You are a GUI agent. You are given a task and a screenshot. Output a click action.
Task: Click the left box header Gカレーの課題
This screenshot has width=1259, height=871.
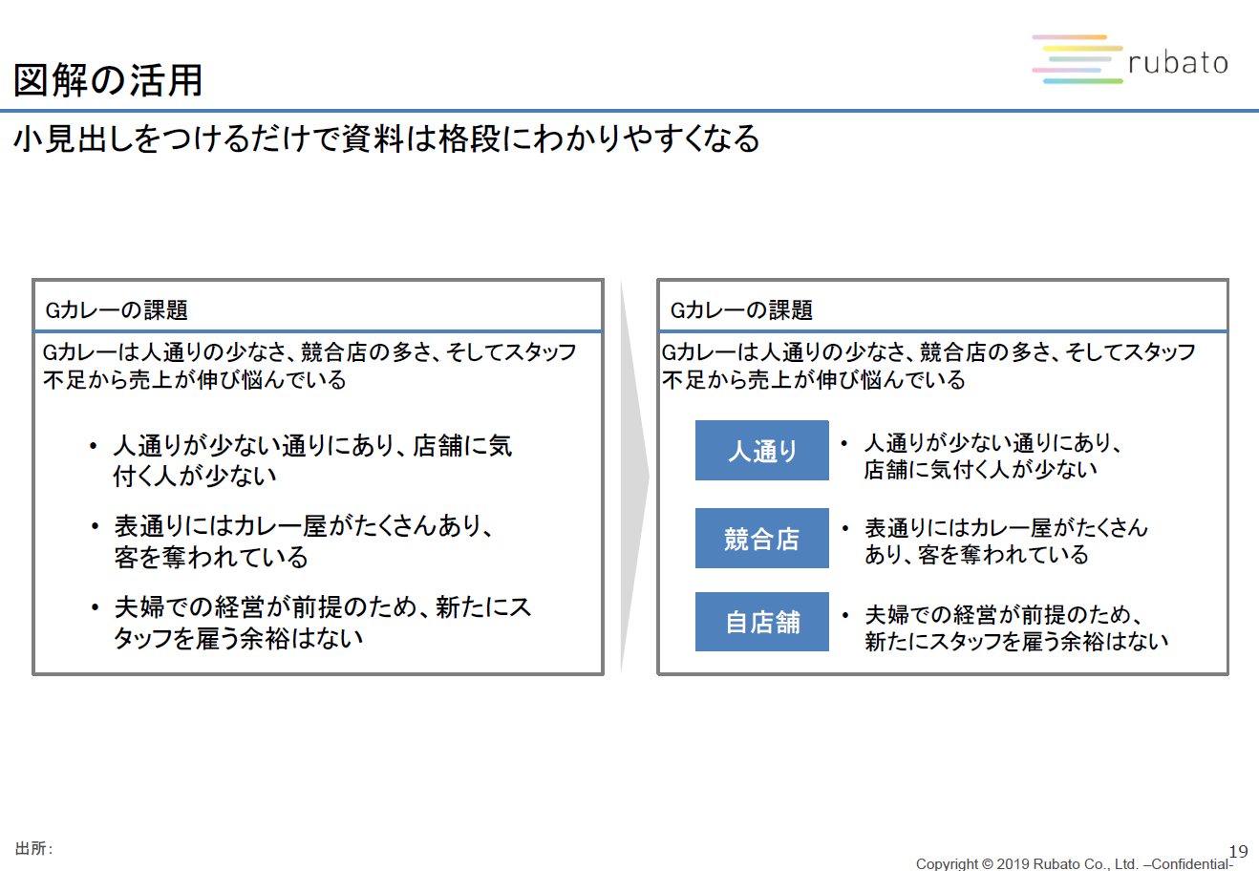coord(117,309)
